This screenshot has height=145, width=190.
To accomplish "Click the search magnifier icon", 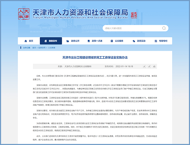I will pyautogui.click(x=164, y=28).
